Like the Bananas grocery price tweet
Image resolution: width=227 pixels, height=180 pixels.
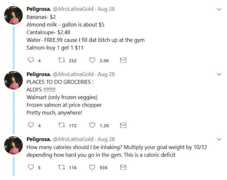[92, 61]
